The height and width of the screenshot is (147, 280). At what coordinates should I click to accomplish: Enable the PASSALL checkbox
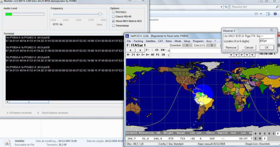pos(114,12)
